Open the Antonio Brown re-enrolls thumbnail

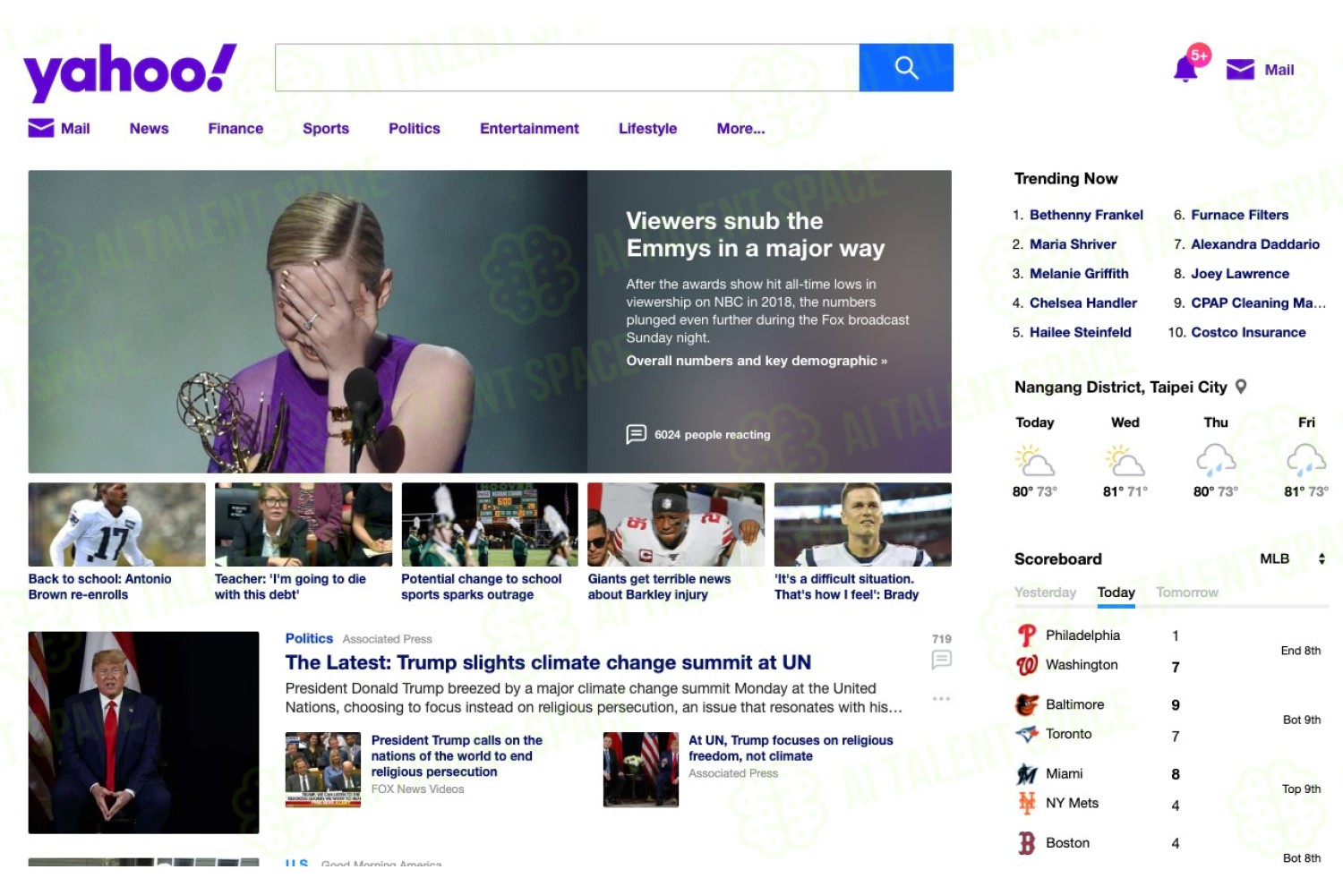[x=116, y=524]
